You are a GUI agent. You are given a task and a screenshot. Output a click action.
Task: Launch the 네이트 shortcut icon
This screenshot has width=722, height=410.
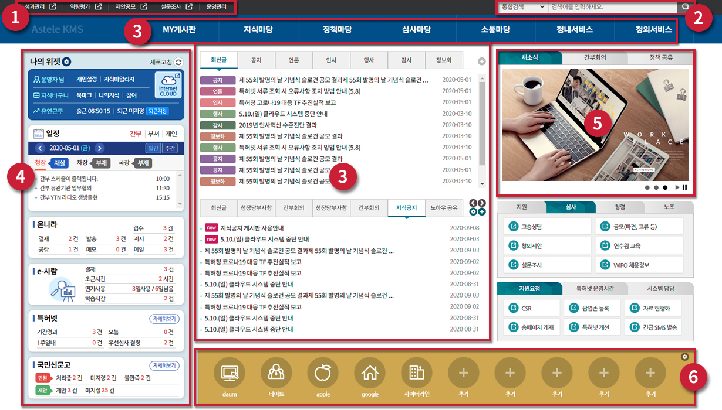tap(276, 373)
